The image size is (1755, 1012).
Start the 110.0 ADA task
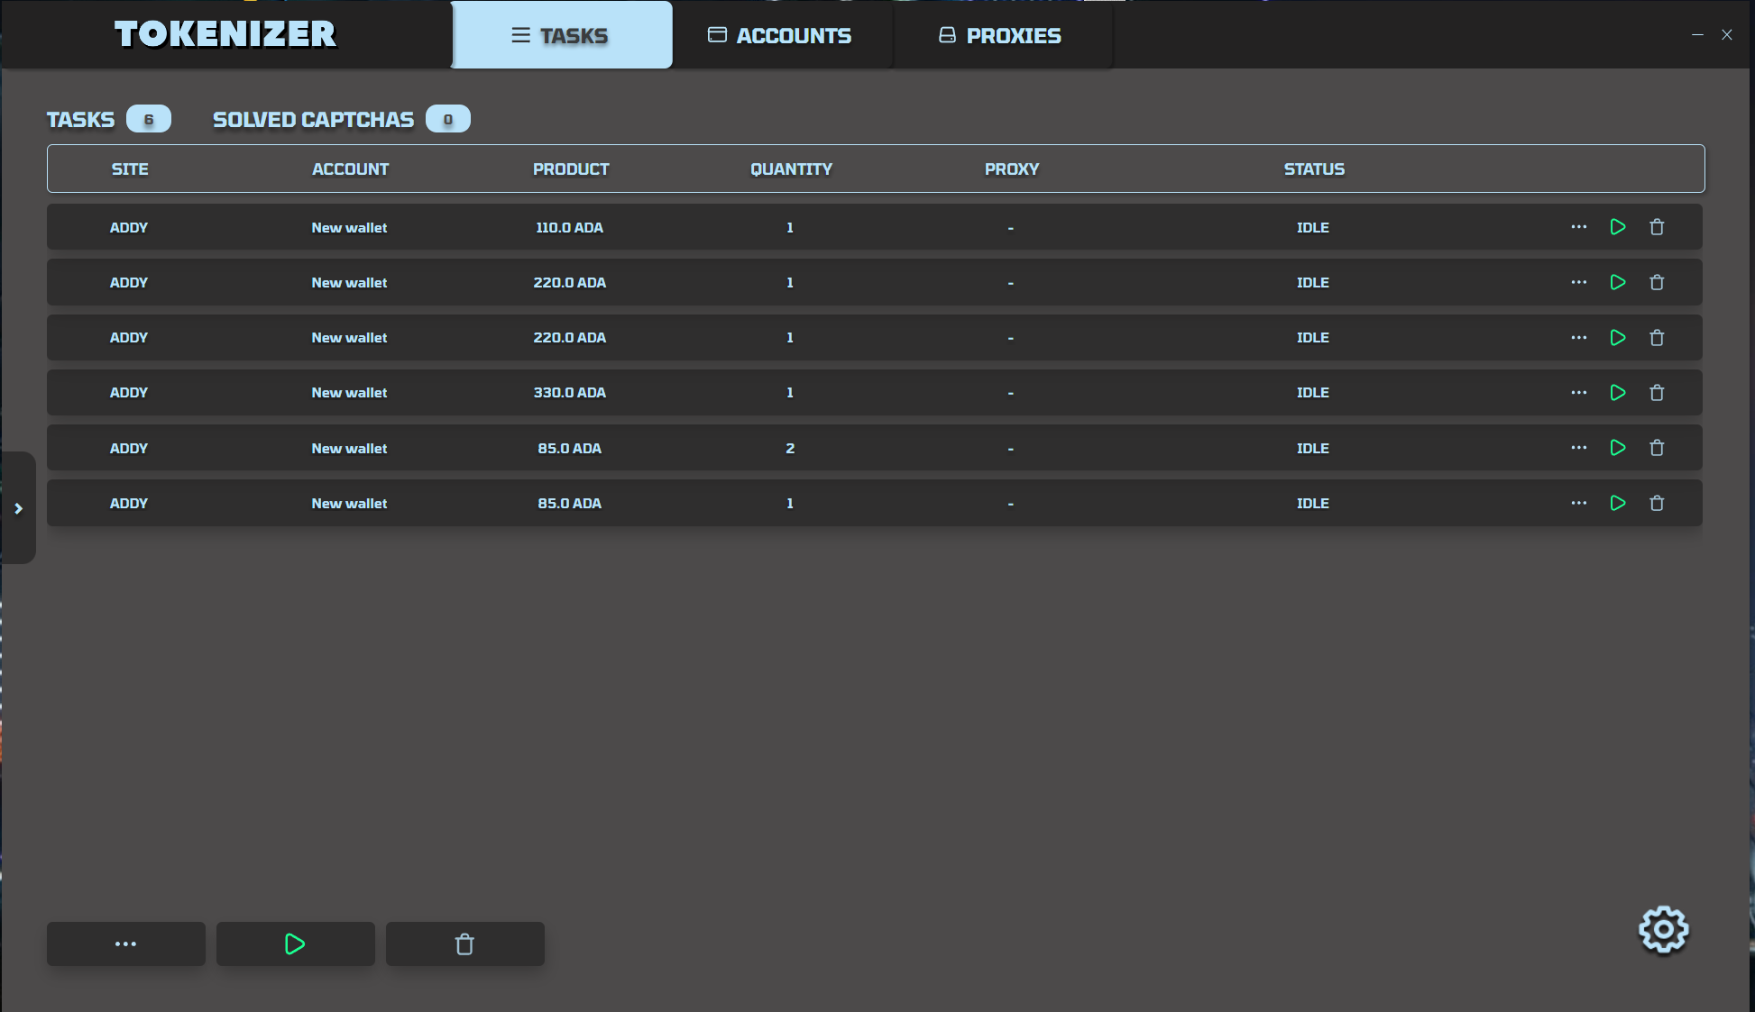tap(1618, 227)
